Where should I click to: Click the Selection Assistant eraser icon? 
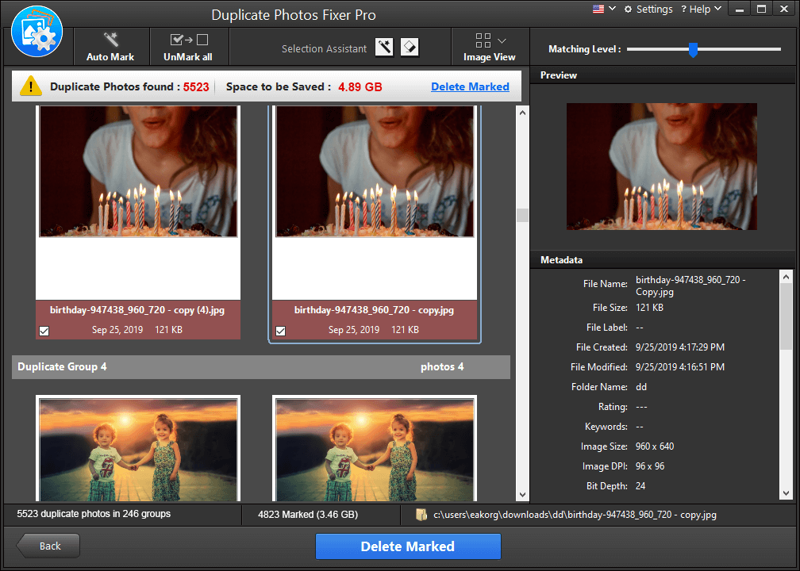(410, 48)
